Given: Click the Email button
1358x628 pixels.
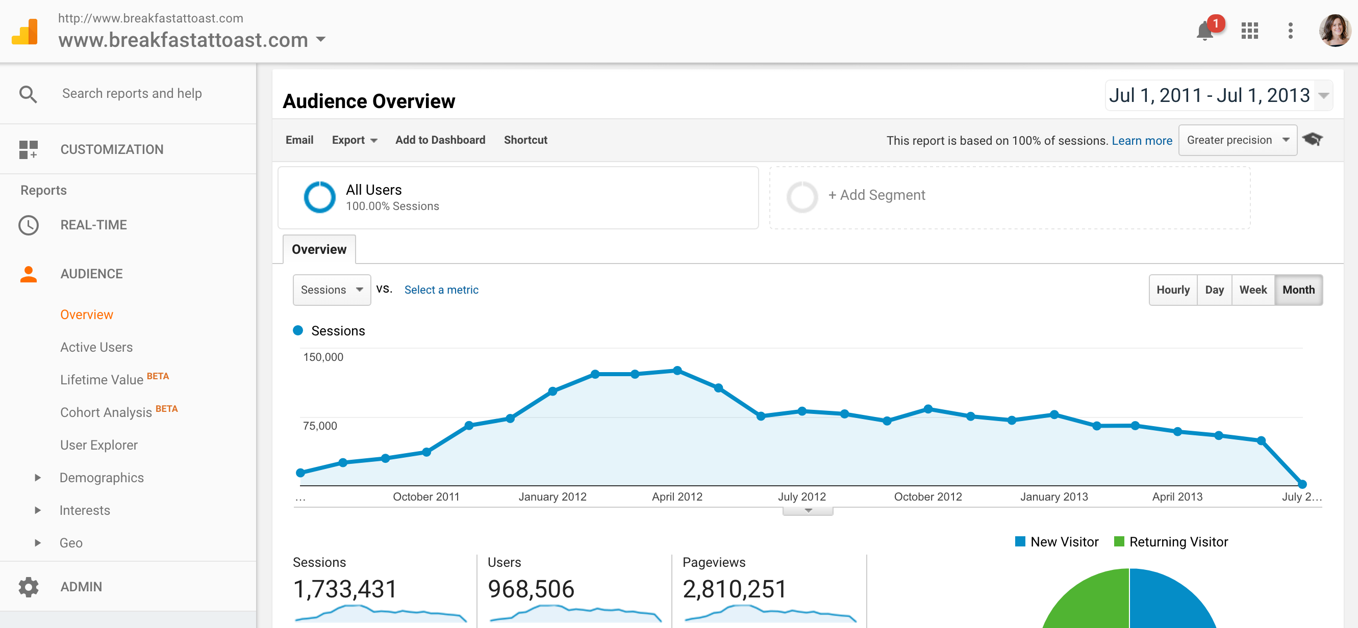Looking at the screenshot, I should (299, 140).
